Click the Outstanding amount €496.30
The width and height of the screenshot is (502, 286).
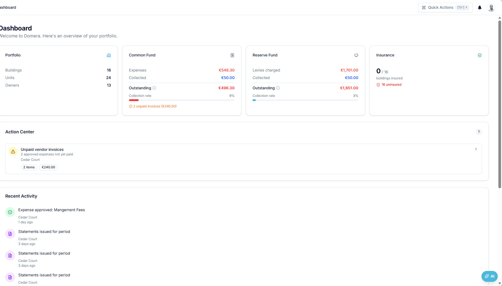tap(227, 88)
